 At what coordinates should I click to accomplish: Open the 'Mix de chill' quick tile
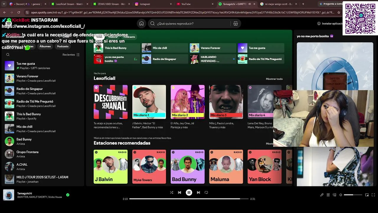165,48
